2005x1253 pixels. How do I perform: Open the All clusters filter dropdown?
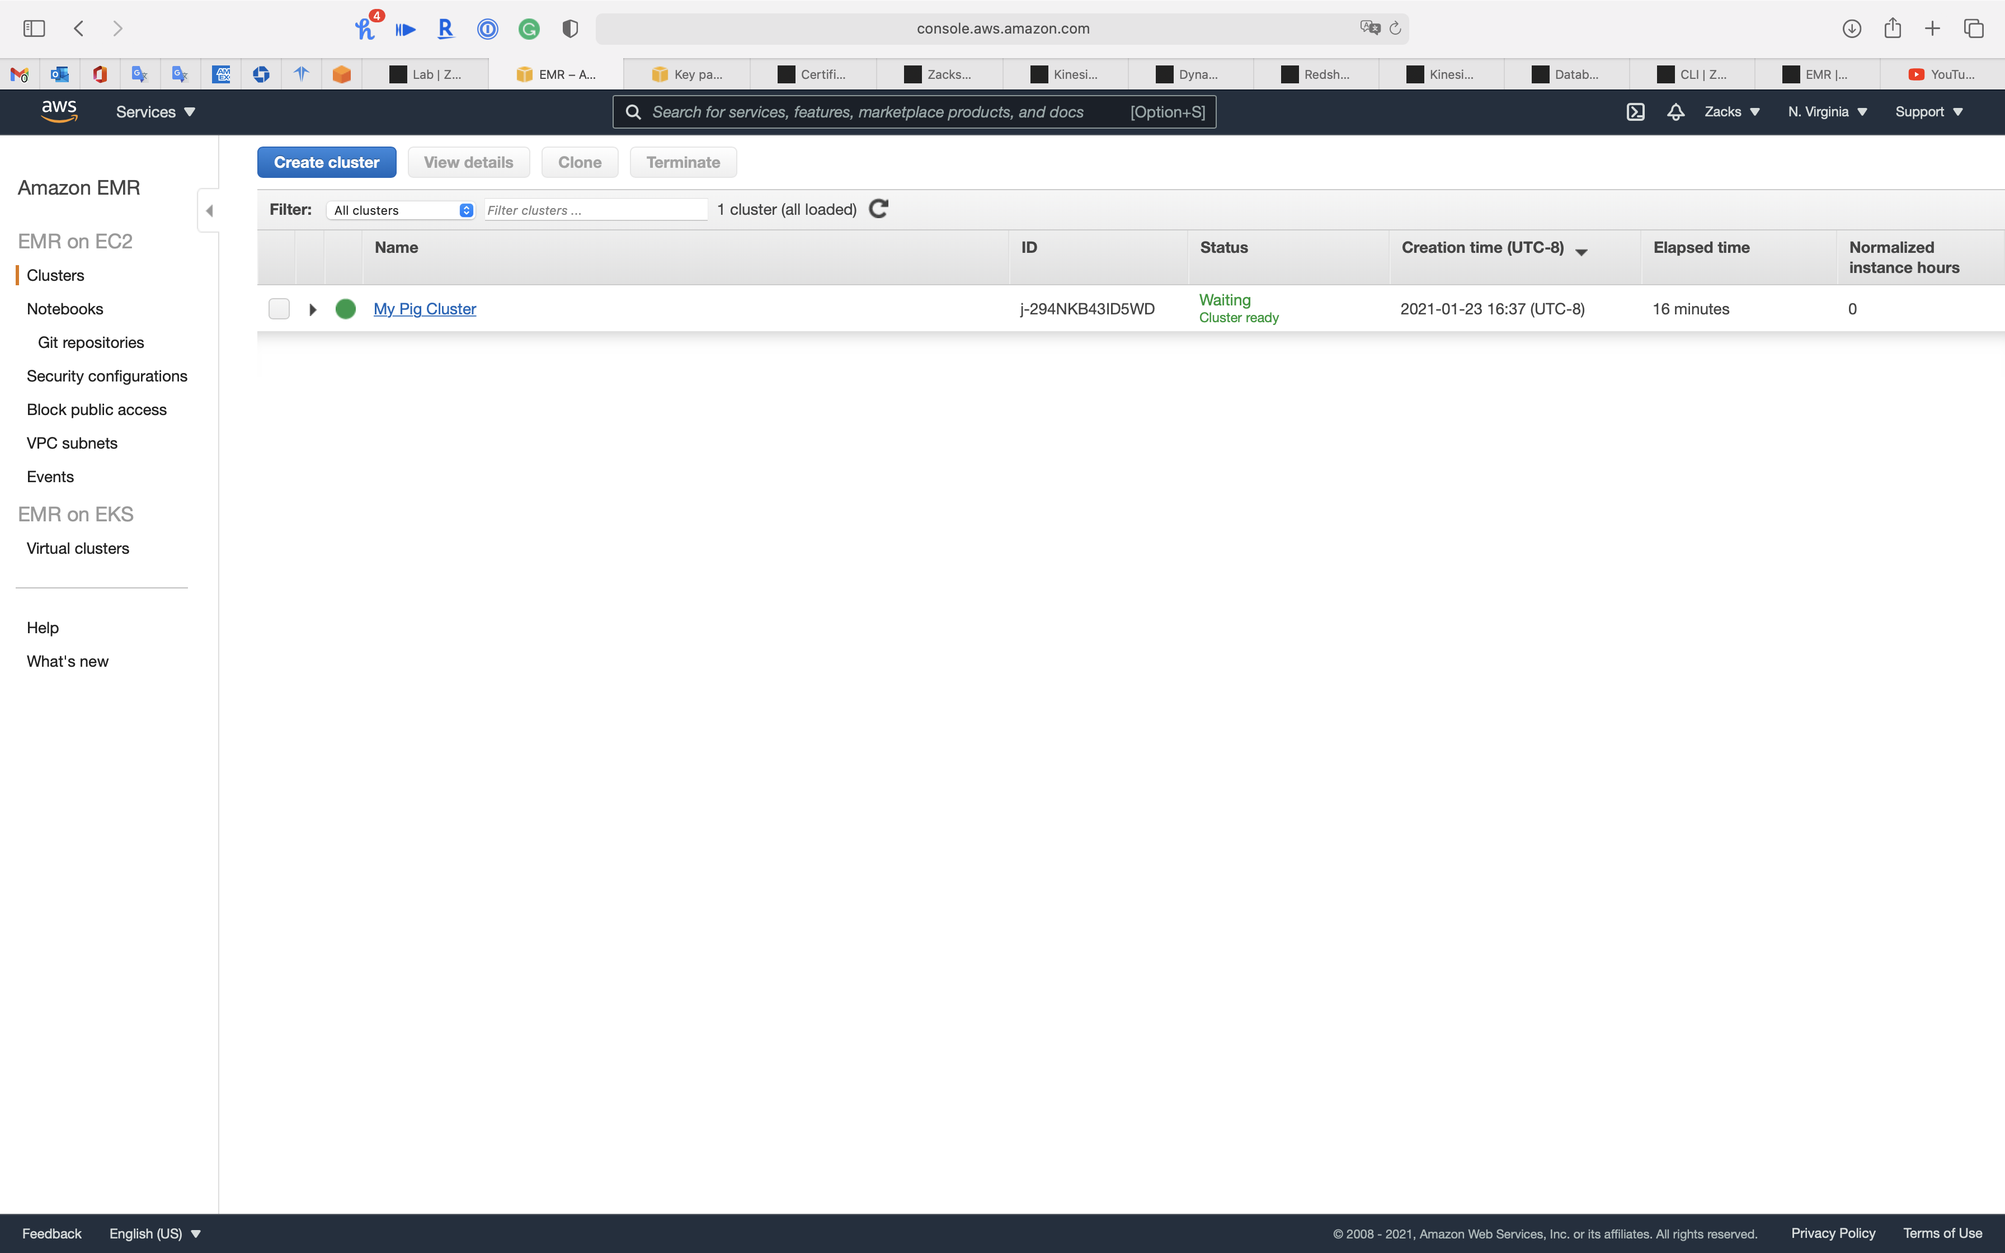(x=401, y=210)
